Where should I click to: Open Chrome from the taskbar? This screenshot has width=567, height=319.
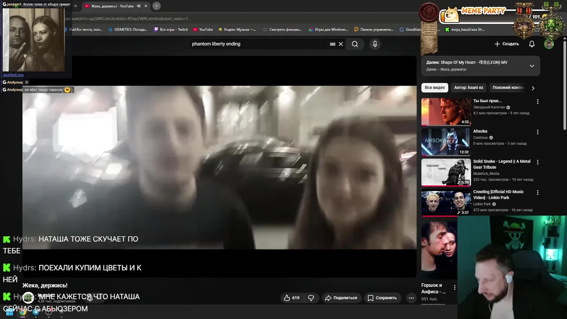click(x=23, y=312)
